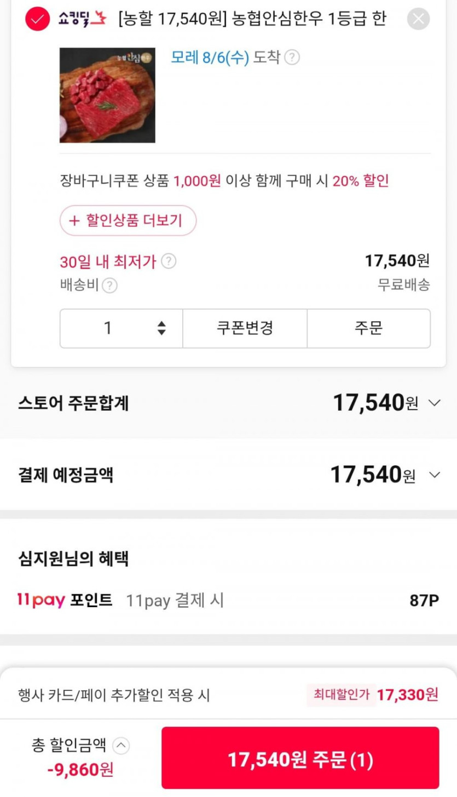Tap the 87P points value
The image size is (457, 797).
pyautogui.click(x=424, y=601)
